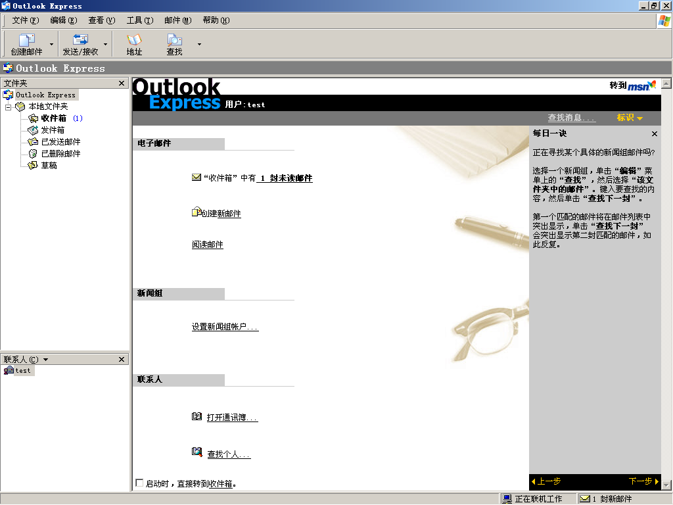Image resolution: width=673 pixels, height=505 pixels.
Task: Click the 1 封新邮件 status text
Action: tap(612, 499)
